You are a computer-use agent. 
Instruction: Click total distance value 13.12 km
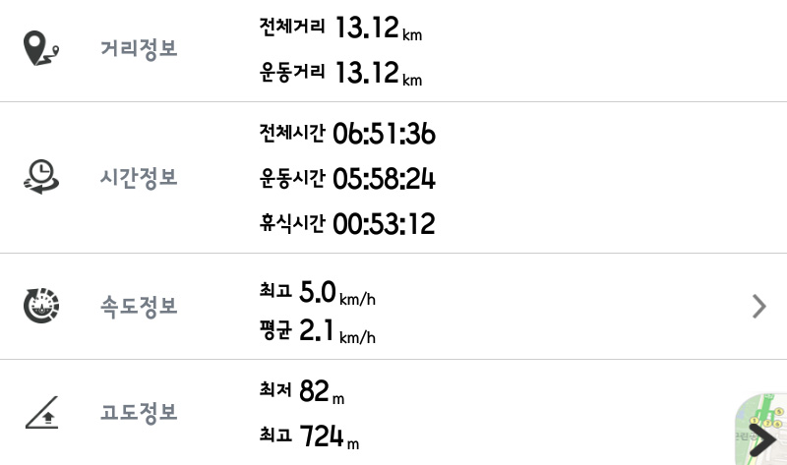(x=379, y=28)
